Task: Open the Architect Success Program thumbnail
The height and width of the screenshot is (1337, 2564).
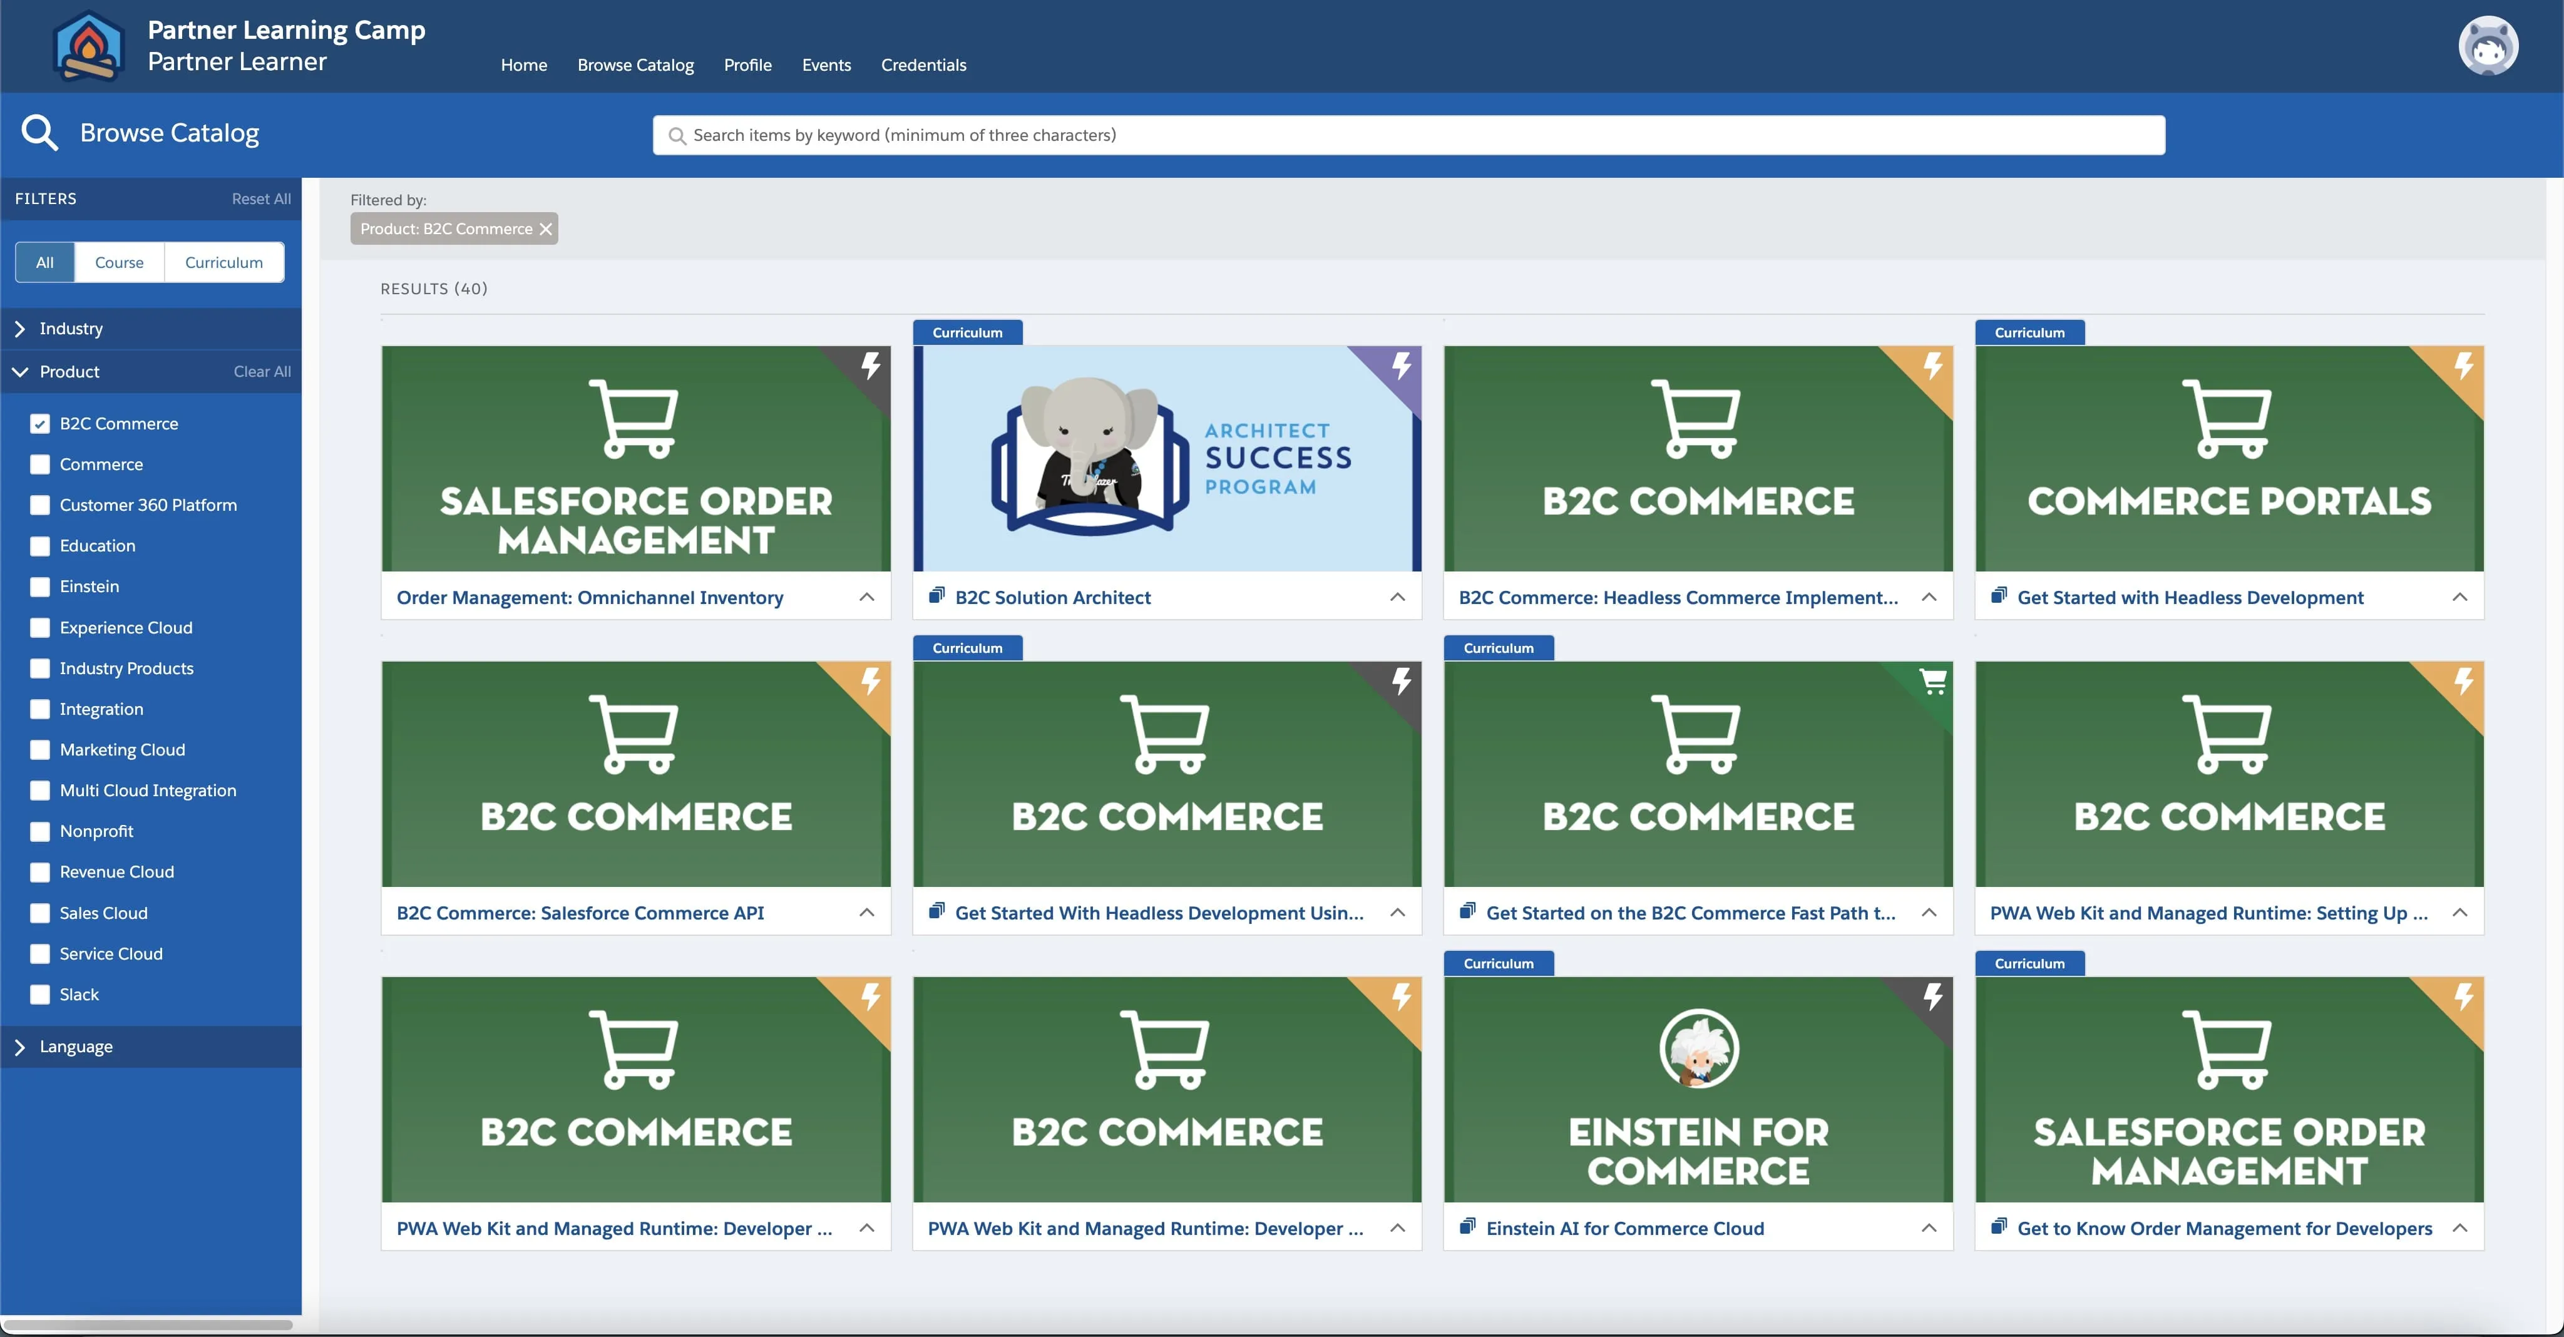Action: [x=1167, y=458]
